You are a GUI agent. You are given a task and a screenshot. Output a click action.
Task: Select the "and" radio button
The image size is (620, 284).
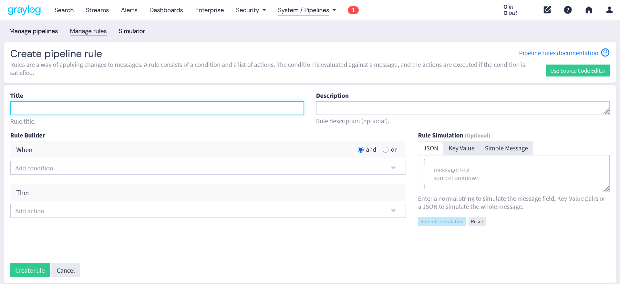click(x=361, y=150)
